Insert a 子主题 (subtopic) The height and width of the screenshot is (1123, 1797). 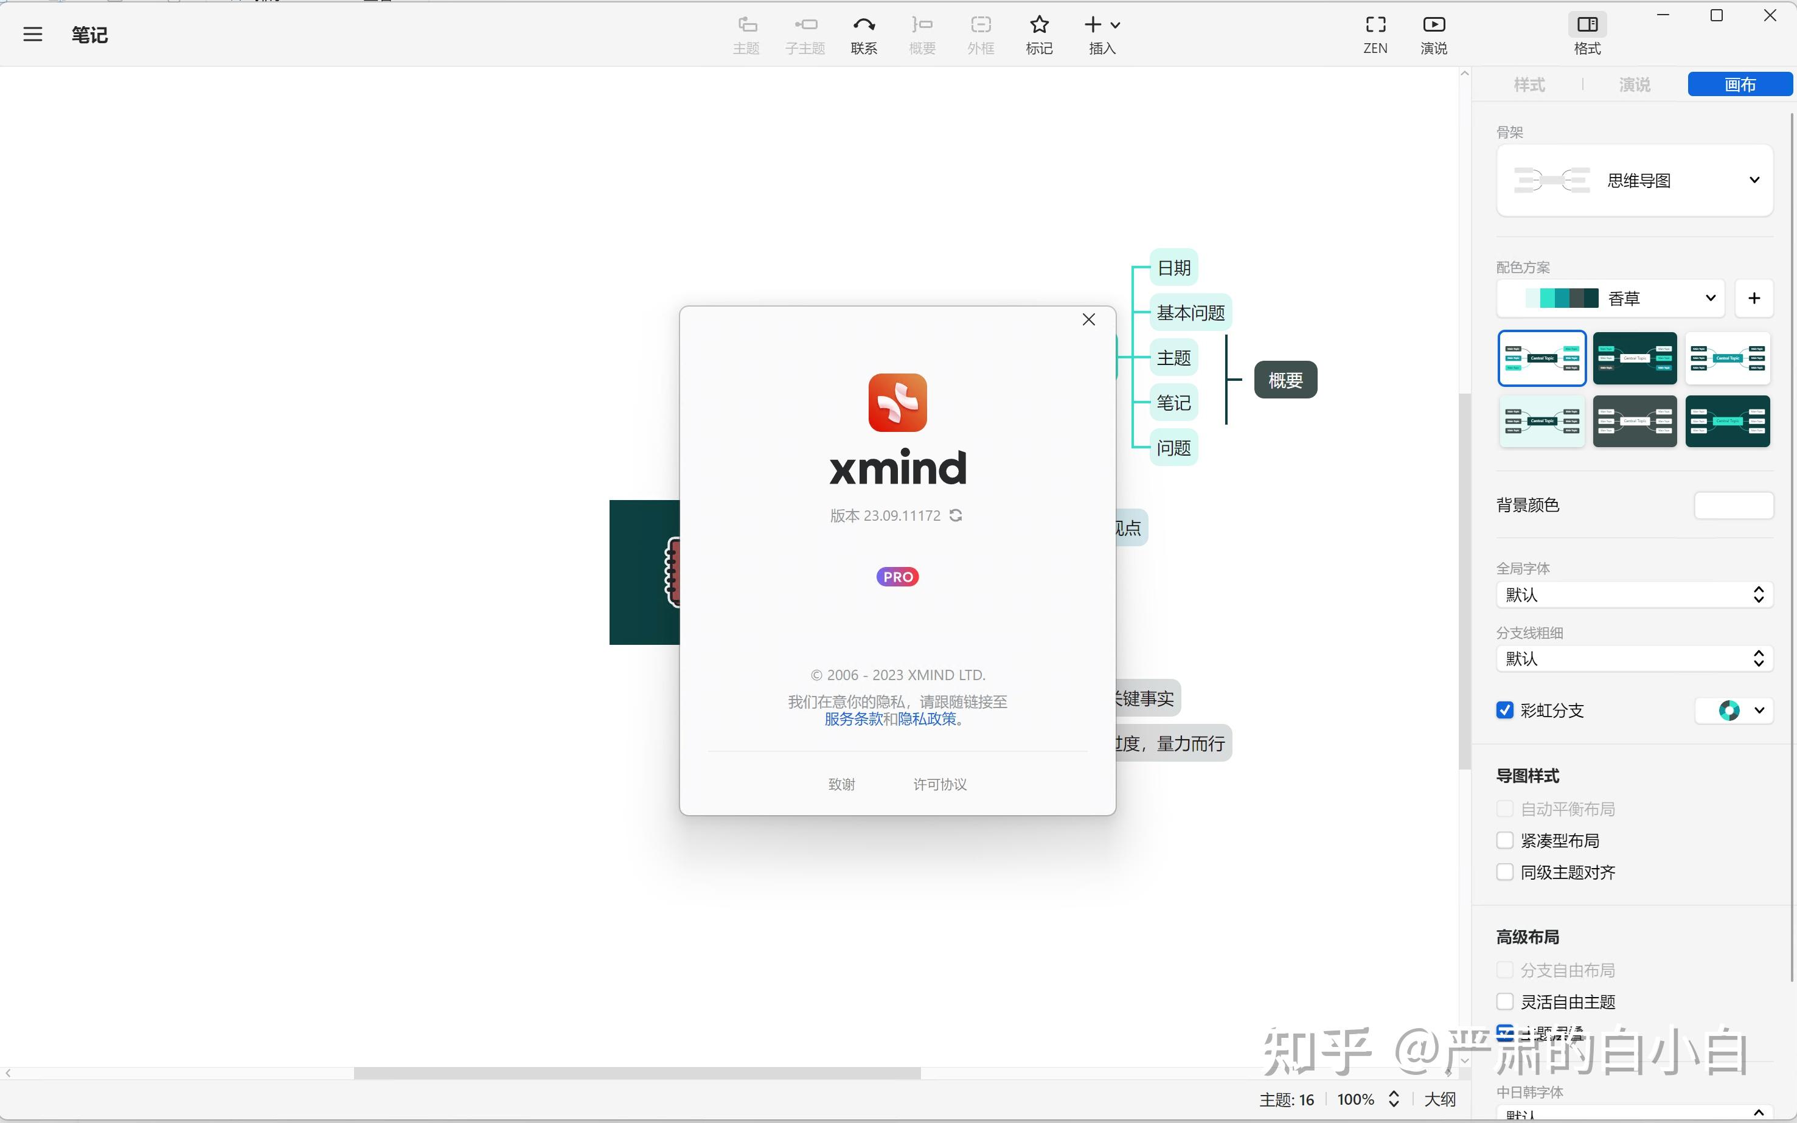805,33
